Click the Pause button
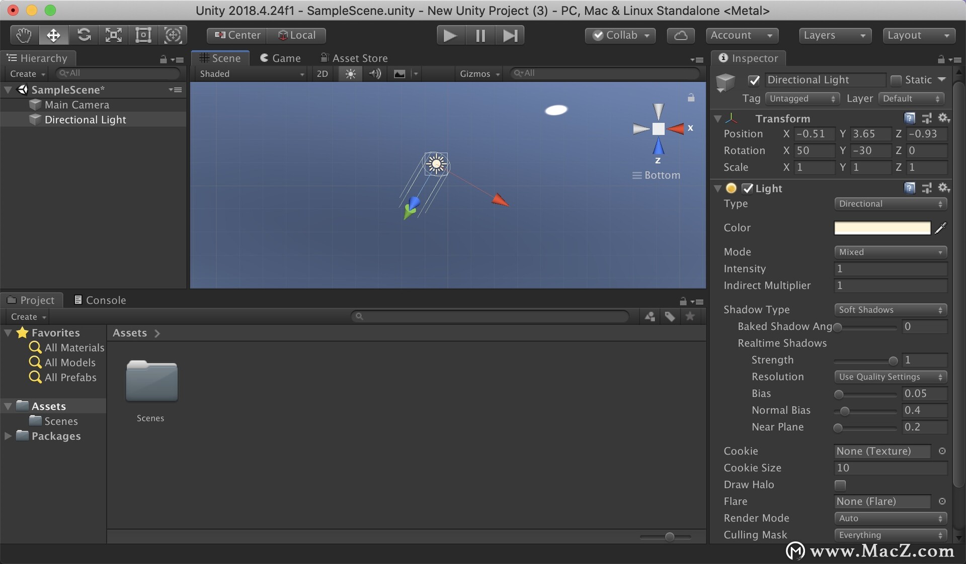 pyautogui.click(x=480, y=35)
